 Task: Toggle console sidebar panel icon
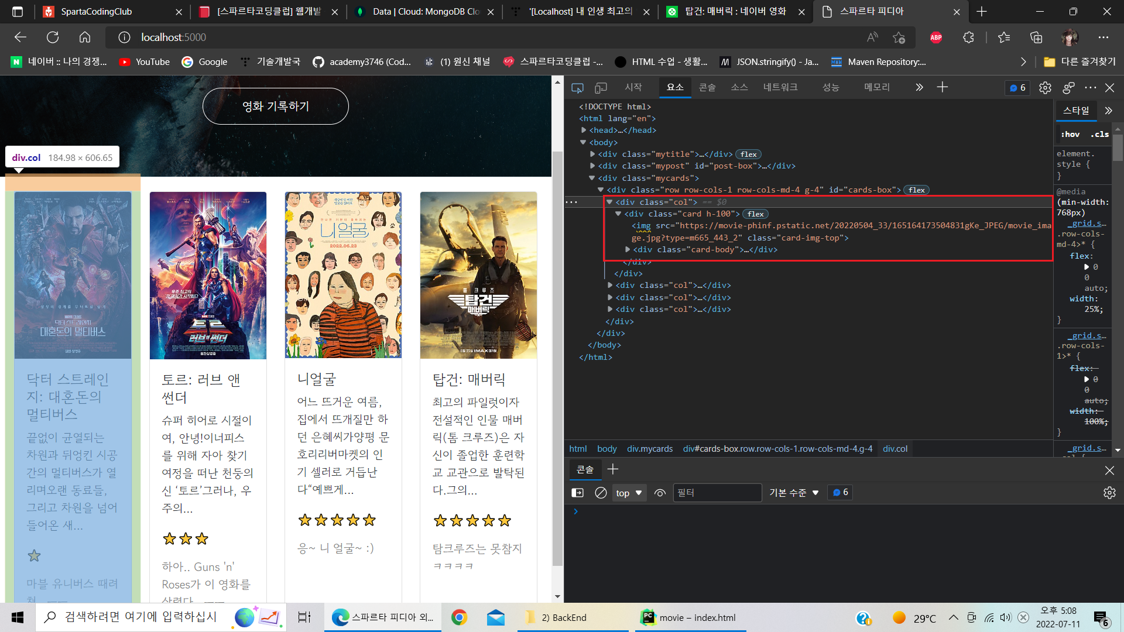pyautogui.click(x=577, y=493)
